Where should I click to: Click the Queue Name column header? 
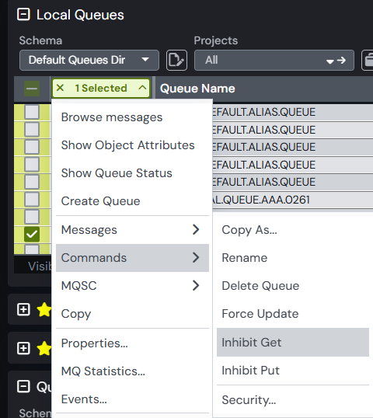click(197, 89)
